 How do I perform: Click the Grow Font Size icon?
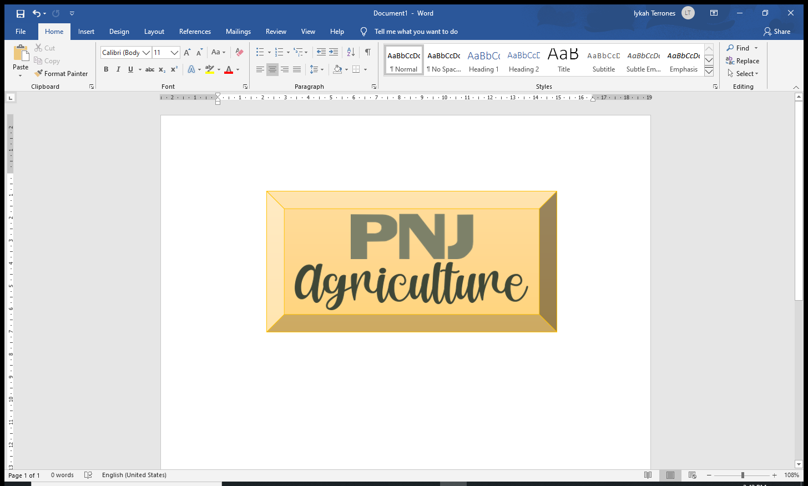click(x=187, y=52)
